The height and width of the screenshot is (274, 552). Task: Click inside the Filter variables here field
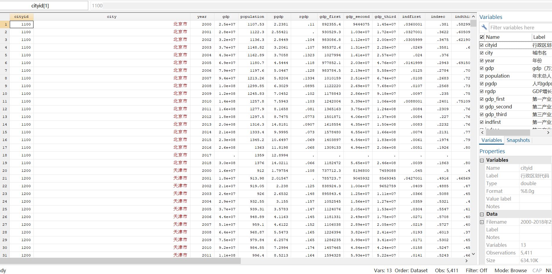point(520,28)
